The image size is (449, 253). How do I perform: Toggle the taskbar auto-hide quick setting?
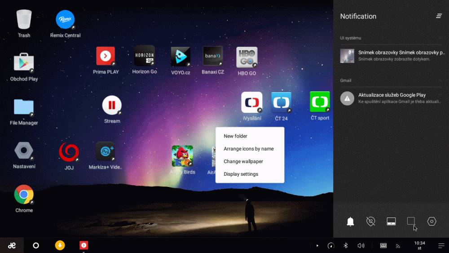(391, 221)
